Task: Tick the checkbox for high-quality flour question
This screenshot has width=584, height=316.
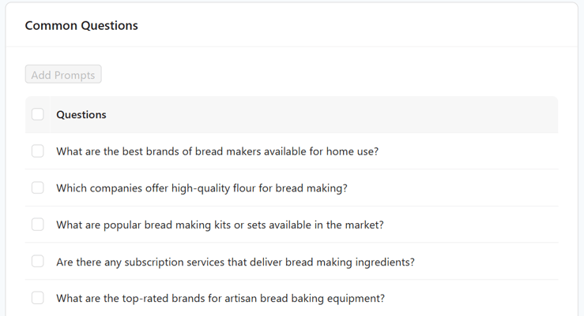Action: (38, 188)
